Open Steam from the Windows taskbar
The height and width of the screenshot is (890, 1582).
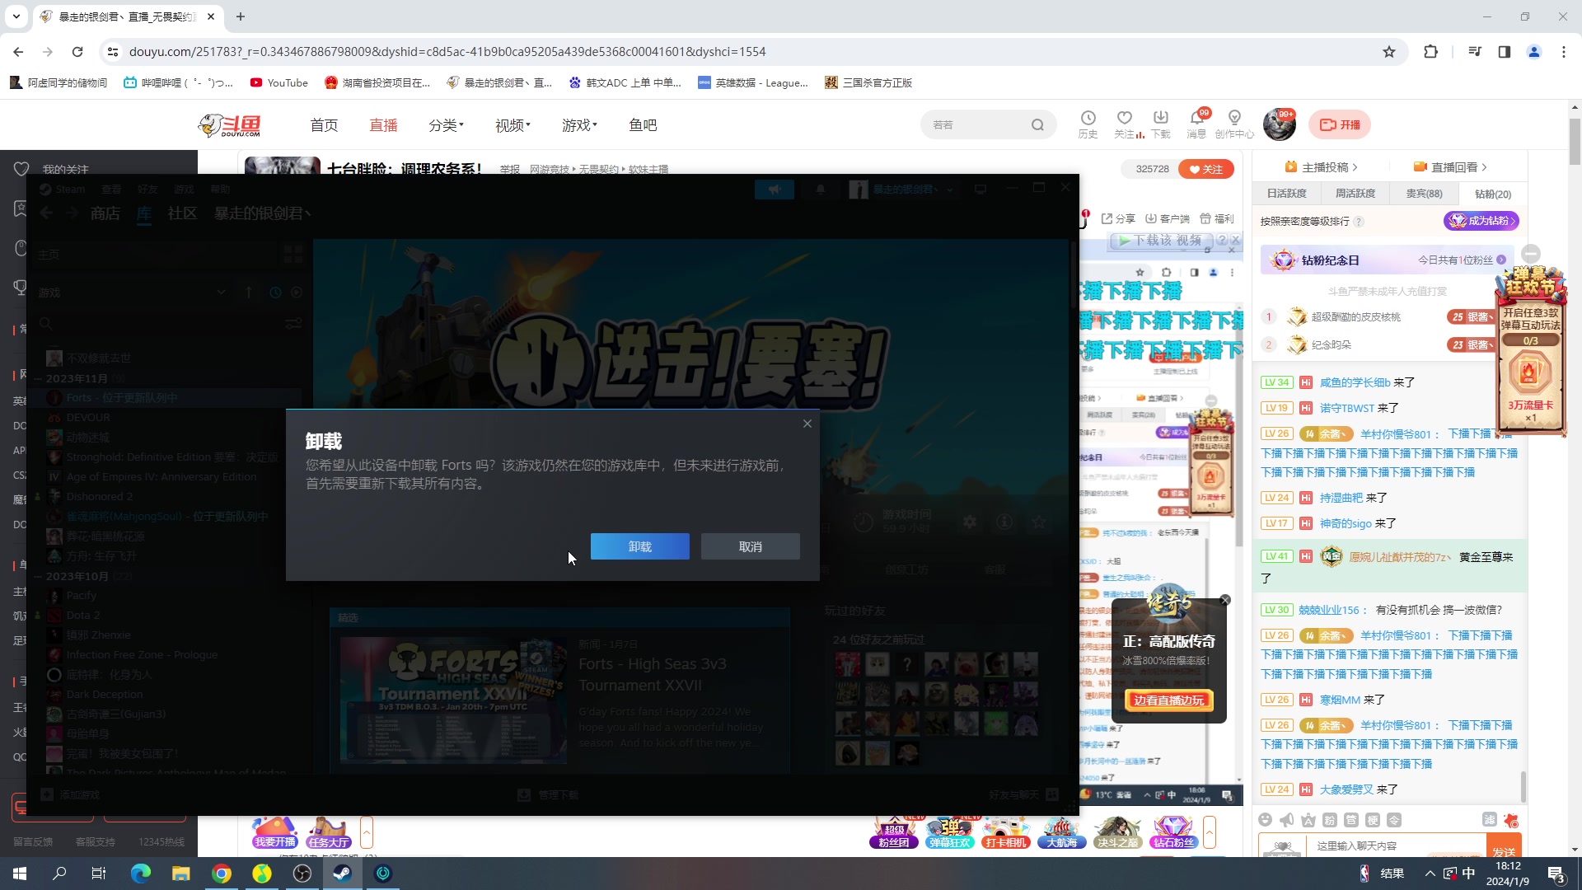[342, 874]
